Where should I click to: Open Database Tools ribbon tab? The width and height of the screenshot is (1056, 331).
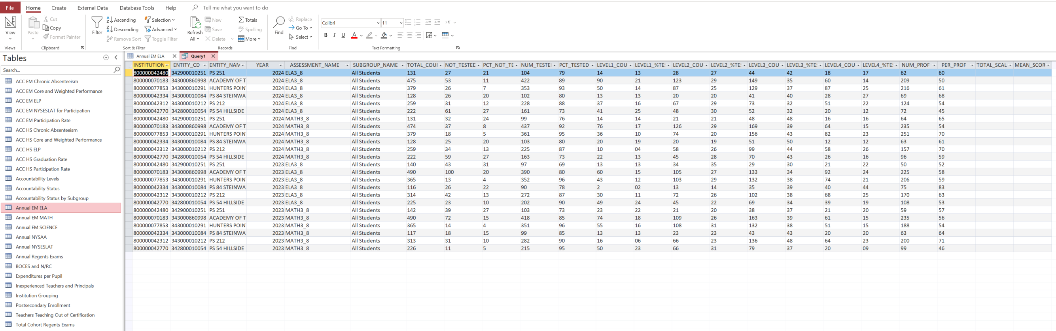click(137, 8)
